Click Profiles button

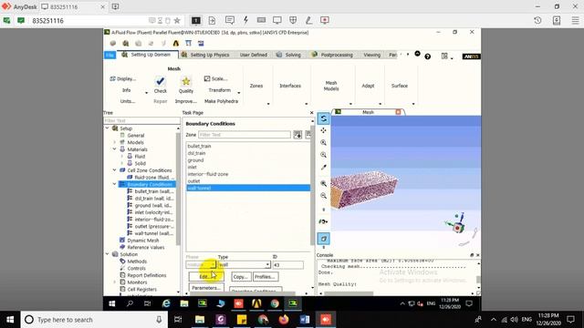[266, 277]
